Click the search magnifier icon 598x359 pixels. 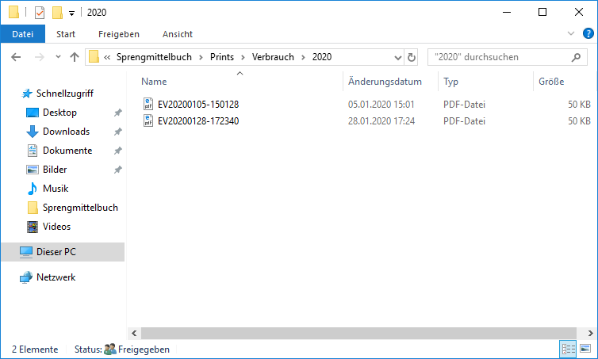[x=576, y=57]
